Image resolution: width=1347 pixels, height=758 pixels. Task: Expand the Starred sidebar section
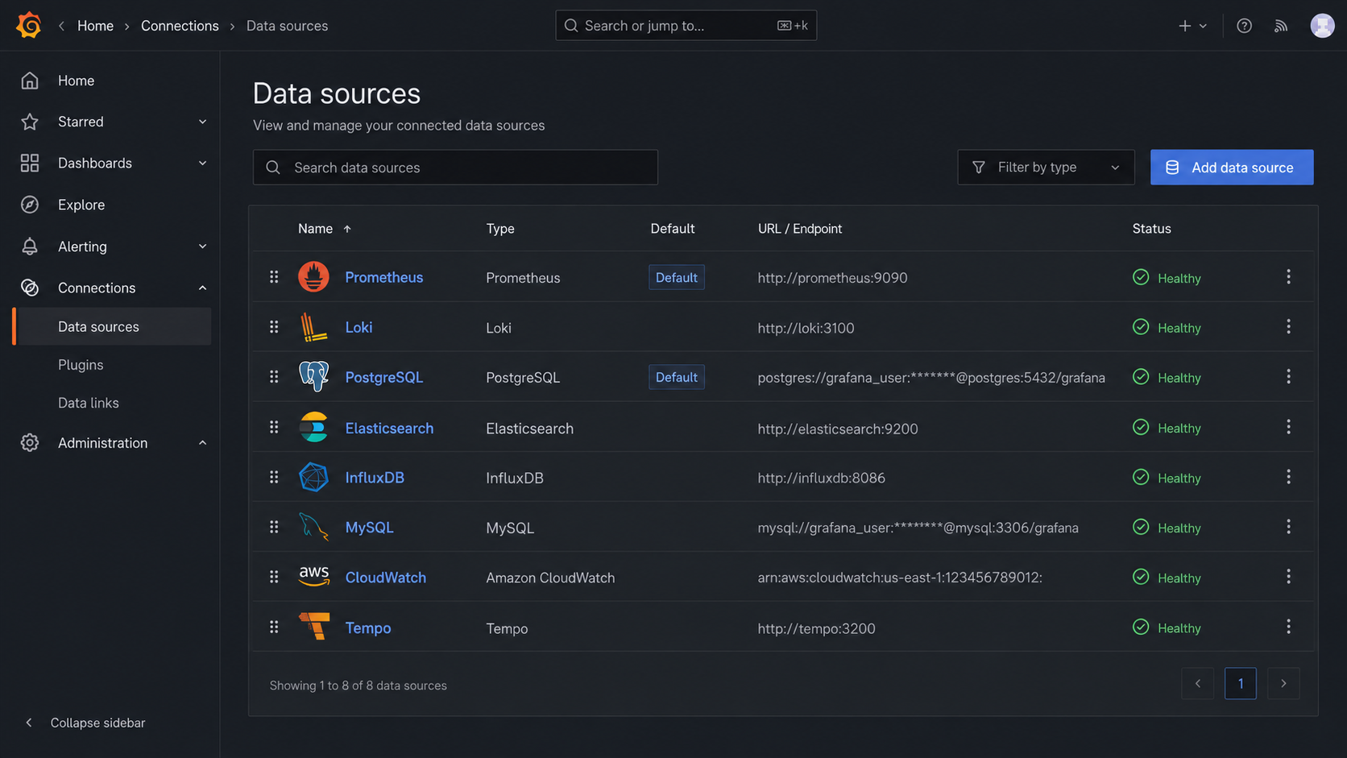tap(202, 122)
